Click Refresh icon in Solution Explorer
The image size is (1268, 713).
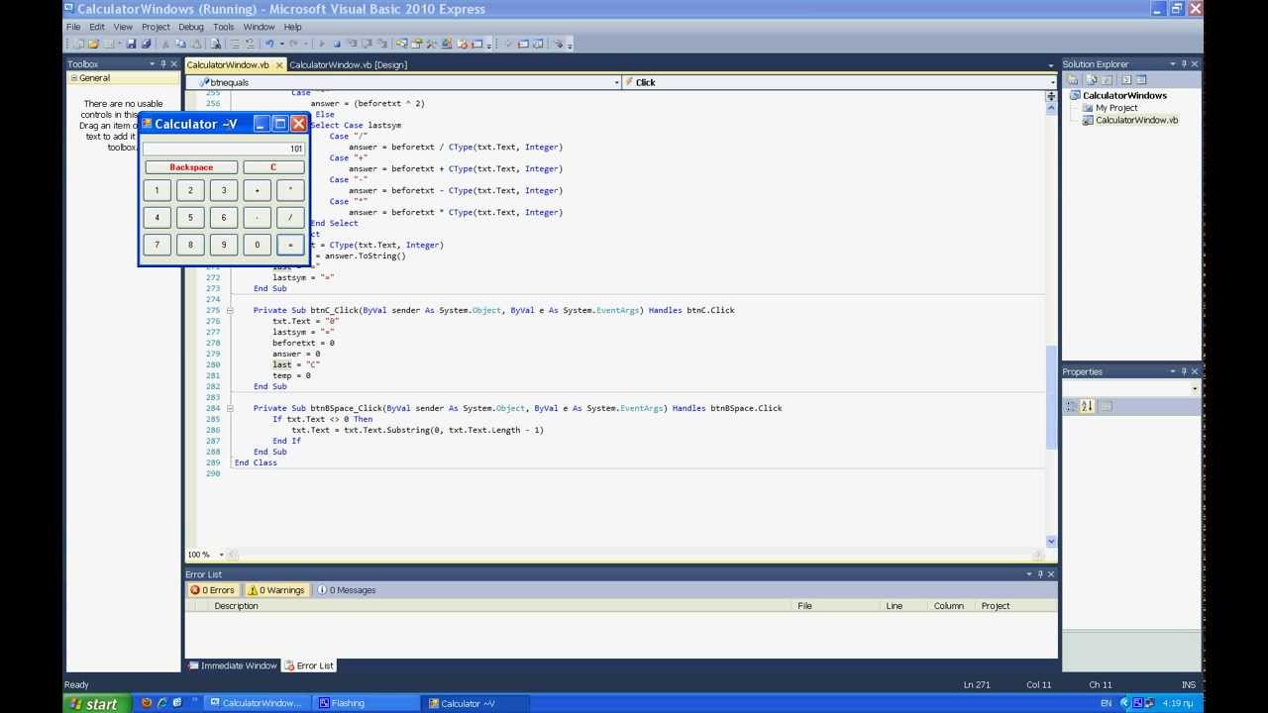[1107, 79]
